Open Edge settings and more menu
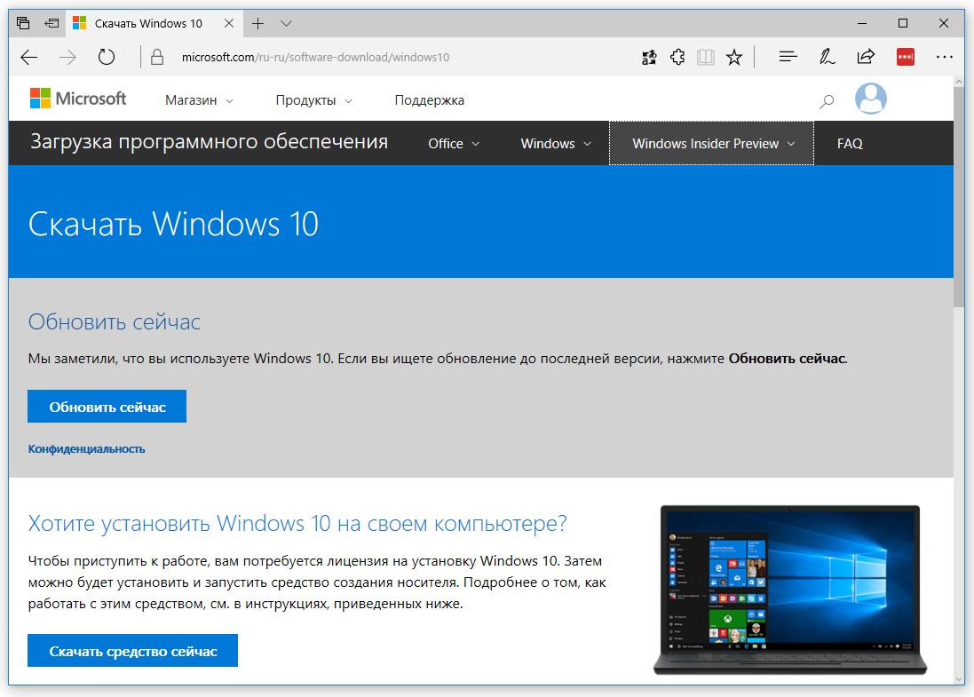 click(x=944, y=58)
